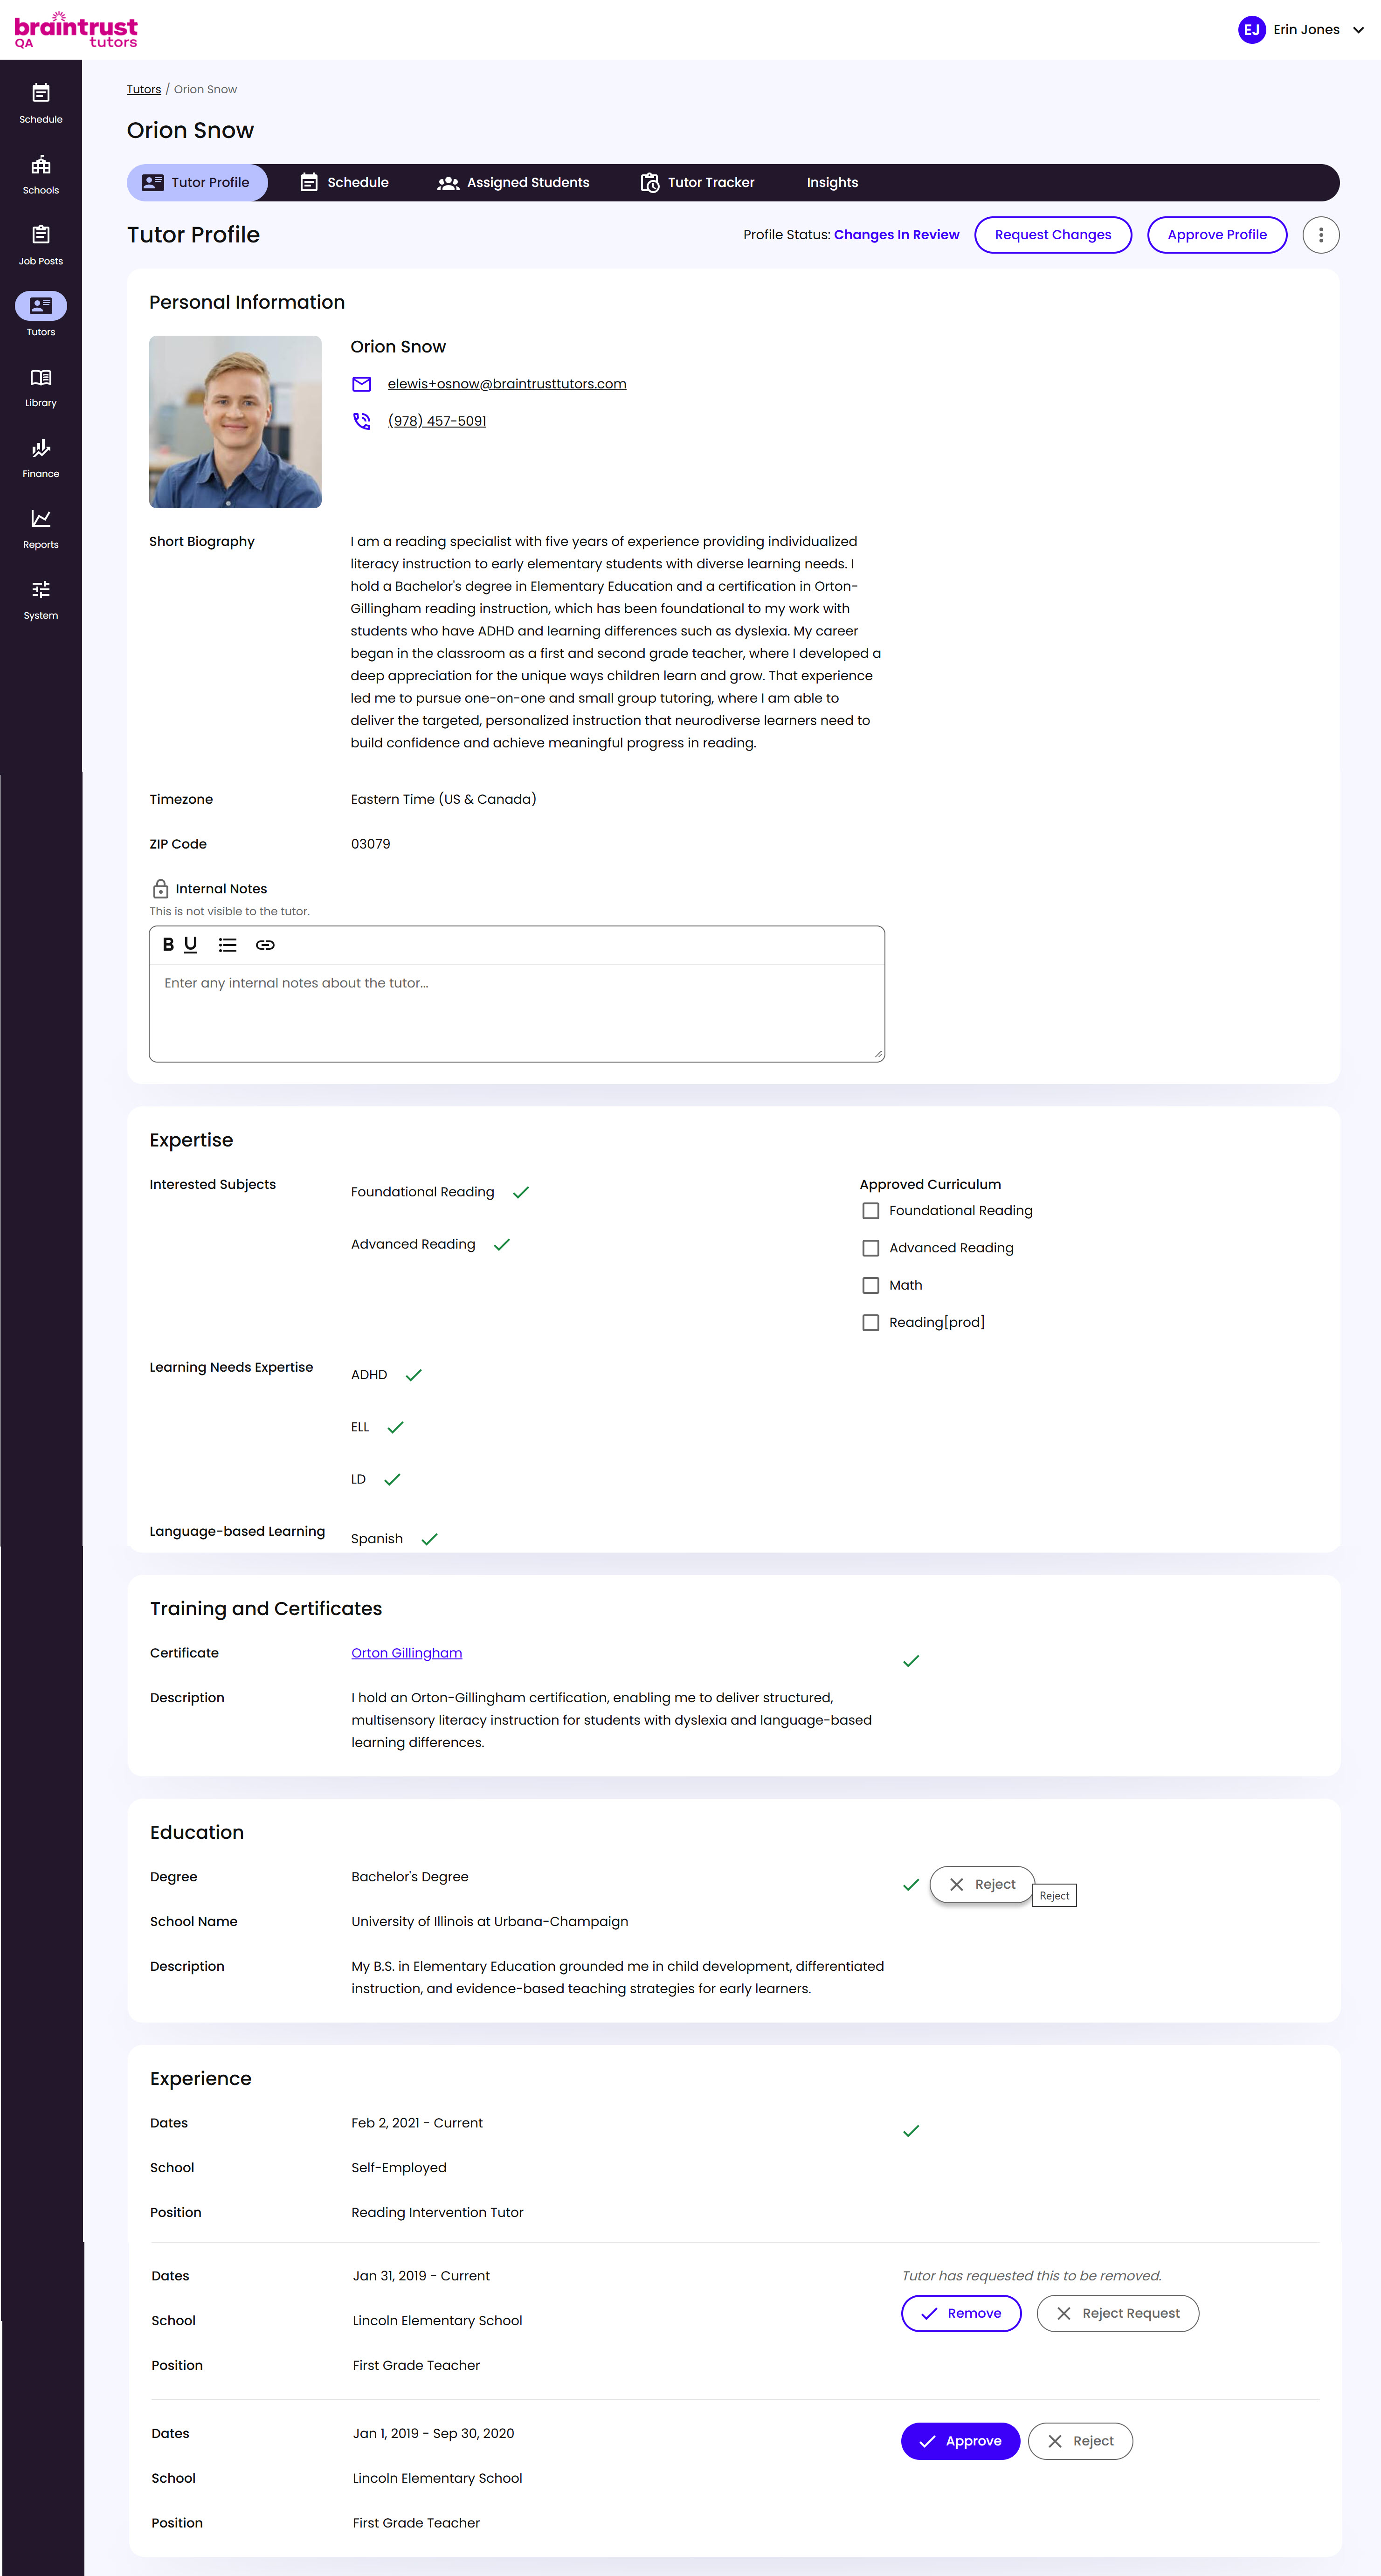Switch to the Tutor Tracker tab
Image resolution: width=1381 pixels, height=2576 pixels.
(698, 183)
